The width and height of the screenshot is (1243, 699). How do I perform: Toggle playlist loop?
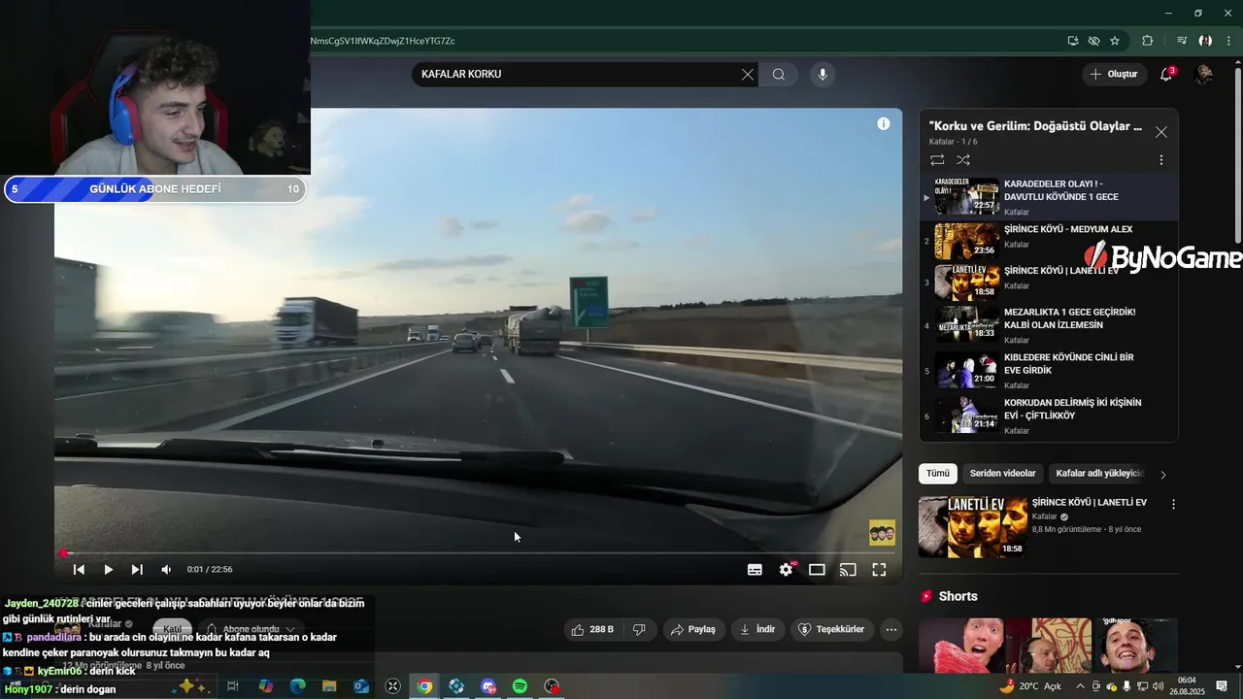937,159
